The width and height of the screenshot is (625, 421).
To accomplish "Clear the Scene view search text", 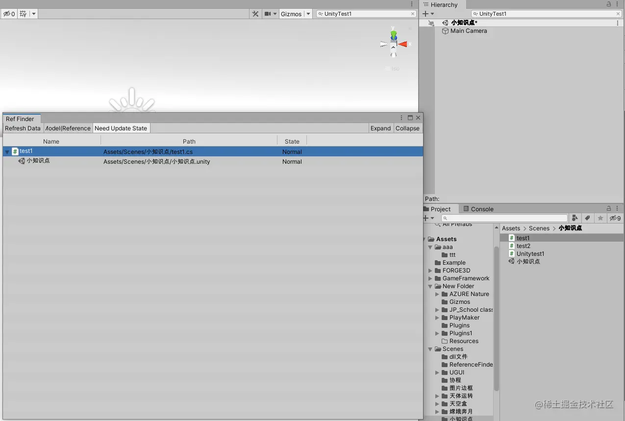I will (413, 14).
